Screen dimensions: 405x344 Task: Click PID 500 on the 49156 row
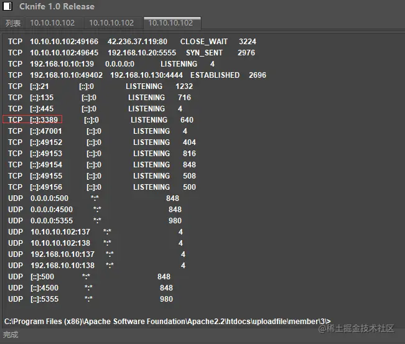click(189, 187)
